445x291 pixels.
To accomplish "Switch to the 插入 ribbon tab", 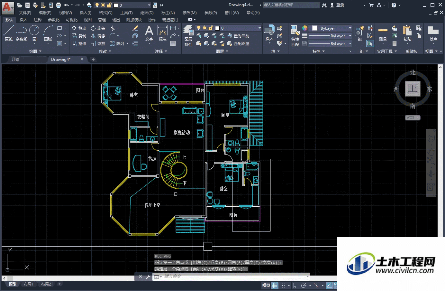I will (23, 20).
